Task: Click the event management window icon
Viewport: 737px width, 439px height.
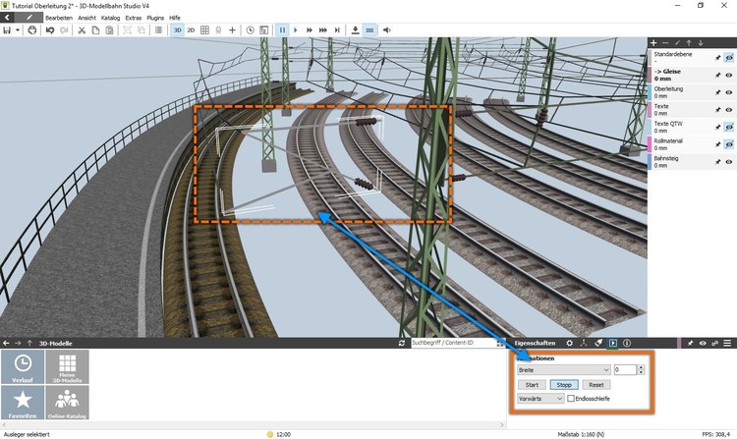Action: tap(264, 30)
